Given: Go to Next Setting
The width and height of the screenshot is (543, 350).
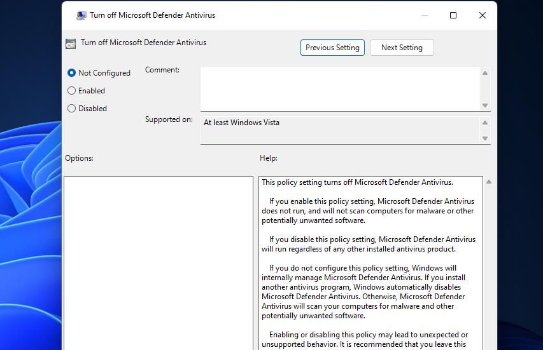Looking at the screenshot, I should point(402,48).
